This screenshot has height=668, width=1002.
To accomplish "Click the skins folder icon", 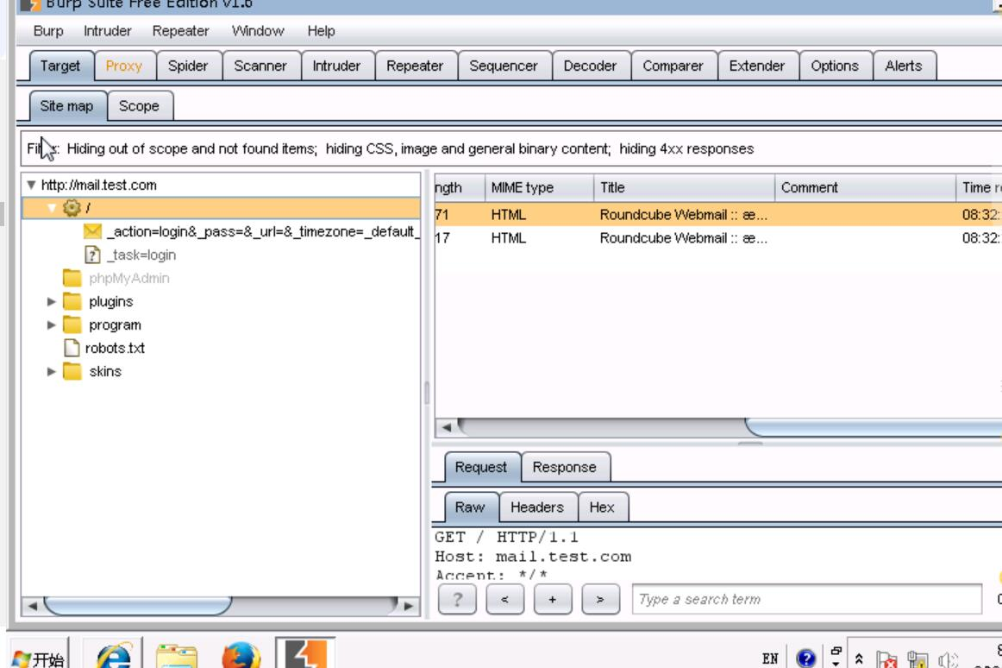I will 72,371.
